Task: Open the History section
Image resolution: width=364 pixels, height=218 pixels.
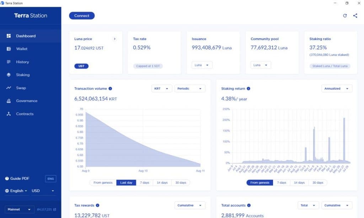Action: pyautogui.click(x=31, y=62)
